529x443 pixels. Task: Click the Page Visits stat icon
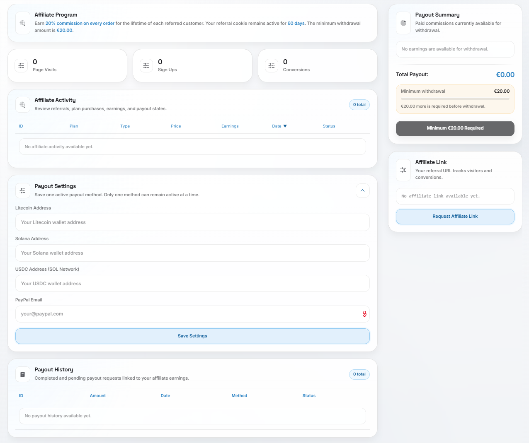pos(21,65)
